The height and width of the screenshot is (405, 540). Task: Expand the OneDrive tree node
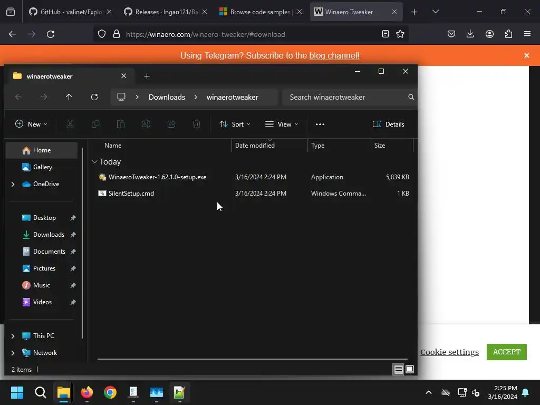pyautogui.click(x=13, y=184)
